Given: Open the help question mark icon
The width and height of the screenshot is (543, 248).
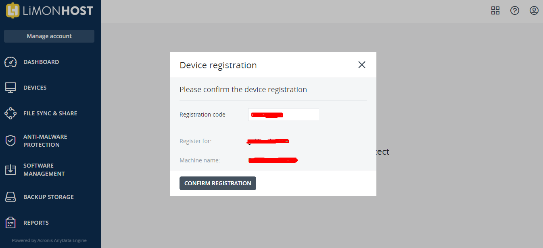Looking at the screenshot, I should [515, 10].
